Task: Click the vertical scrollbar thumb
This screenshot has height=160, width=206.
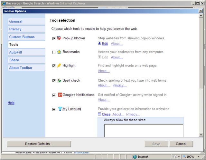Action: pyautogui.click(x=201, y=53)
